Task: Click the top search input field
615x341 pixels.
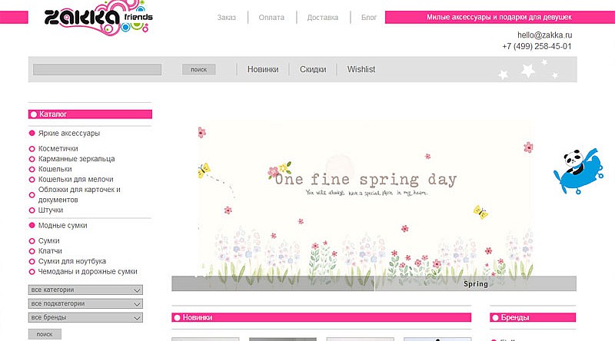Action: coord(97,69)
